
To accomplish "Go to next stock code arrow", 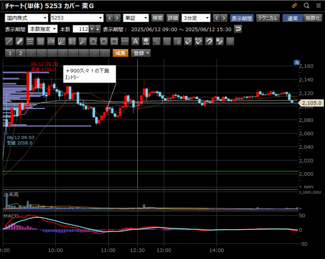I will tap(117, 18).
